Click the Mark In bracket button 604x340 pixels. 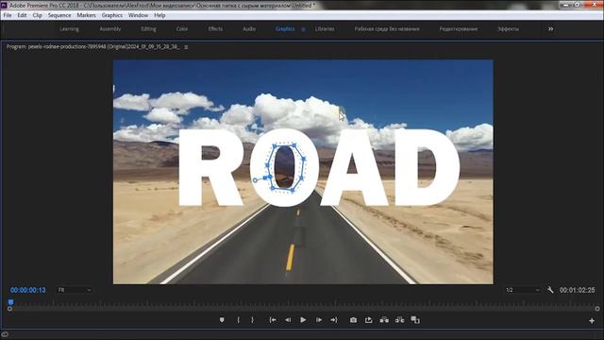point(239,320)
